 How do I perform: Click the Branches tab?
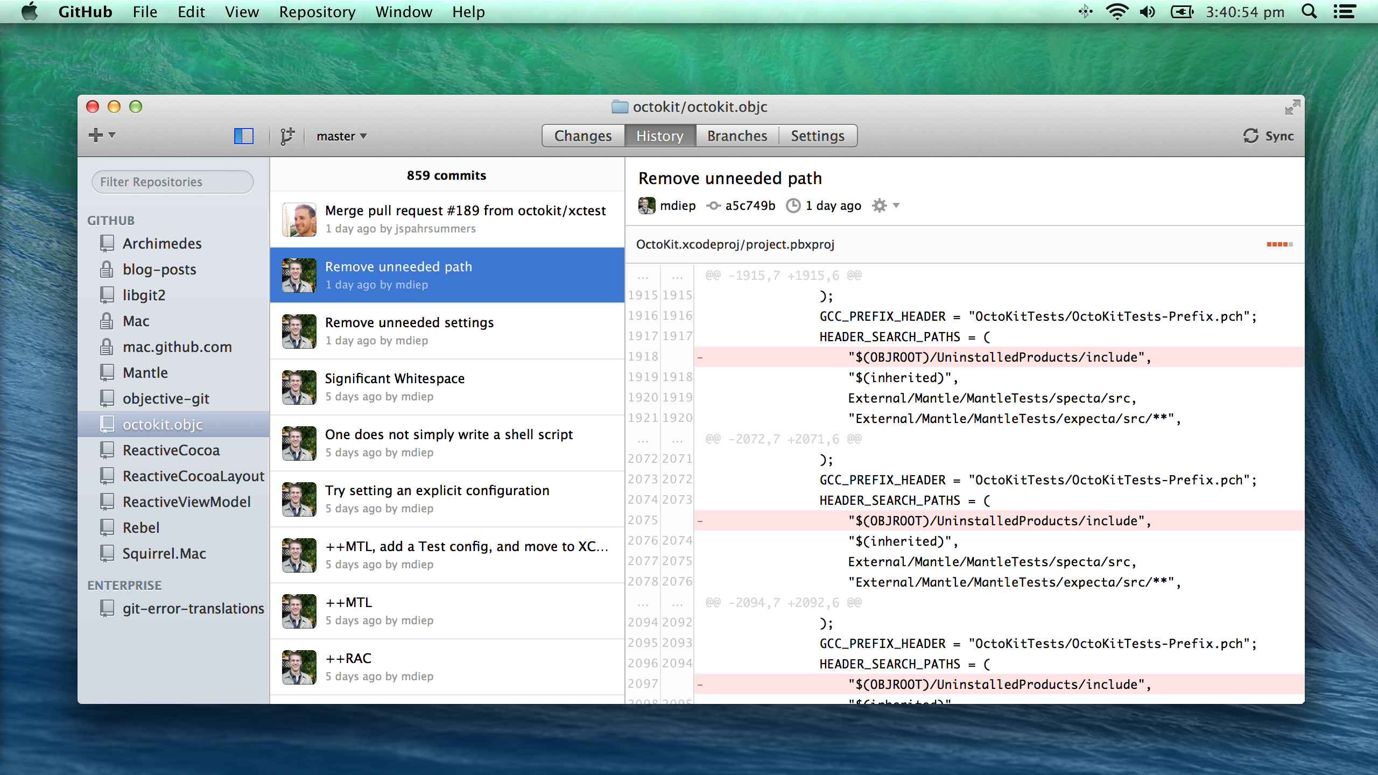(737, 135)
